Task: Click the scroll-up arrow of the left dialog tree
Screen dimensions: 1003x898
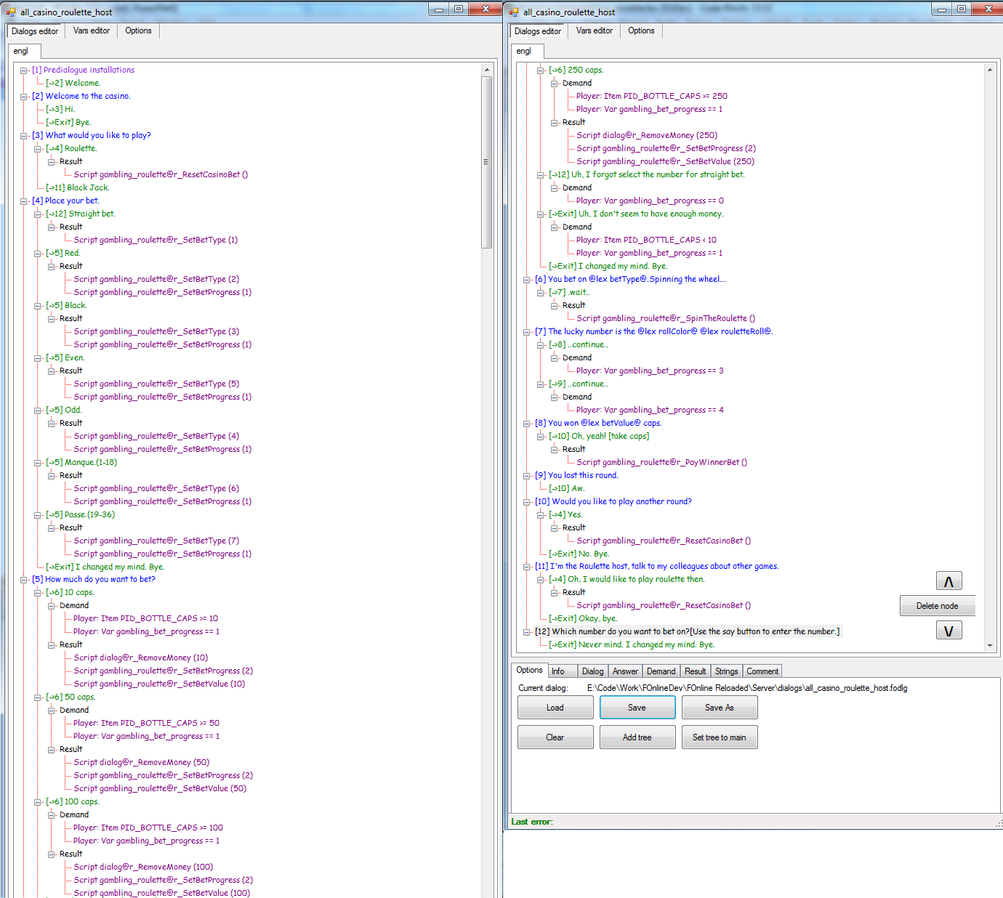Action: point(486,70)
